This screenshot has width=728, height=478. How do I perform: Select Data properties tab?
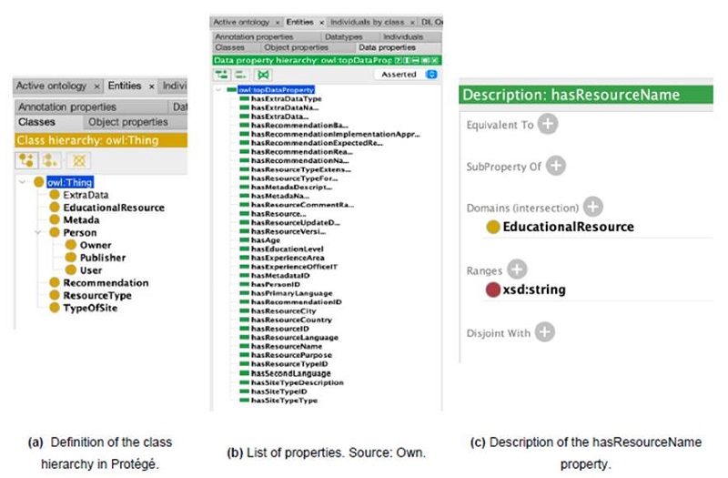click(x=388, y=47)
